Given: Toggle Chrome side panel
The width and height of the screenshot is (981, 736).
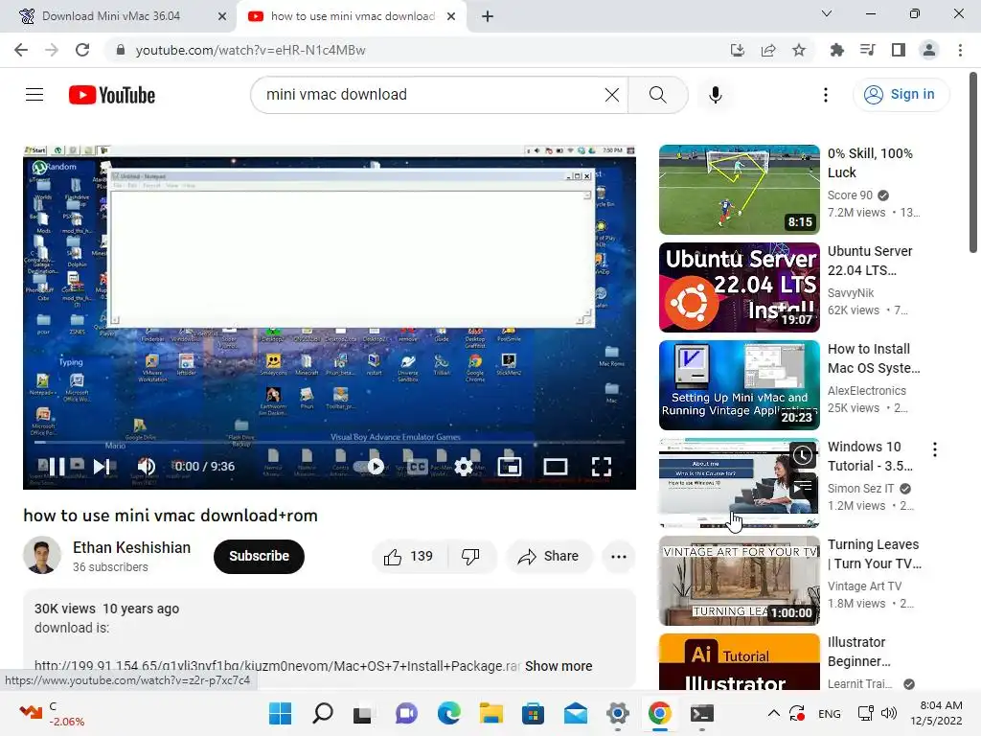Looking at the screenshot, I should tap(899, 50).
